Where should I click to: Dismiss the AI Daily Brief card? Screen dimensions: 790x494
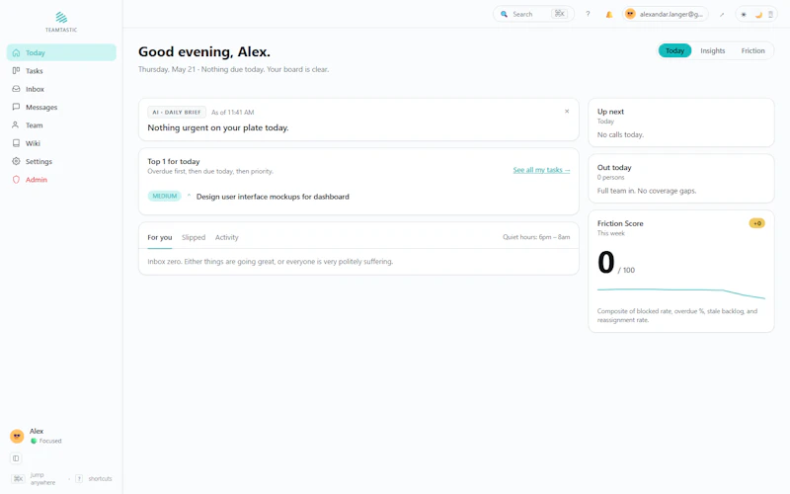pyautogui.click(x=567, y=112)
